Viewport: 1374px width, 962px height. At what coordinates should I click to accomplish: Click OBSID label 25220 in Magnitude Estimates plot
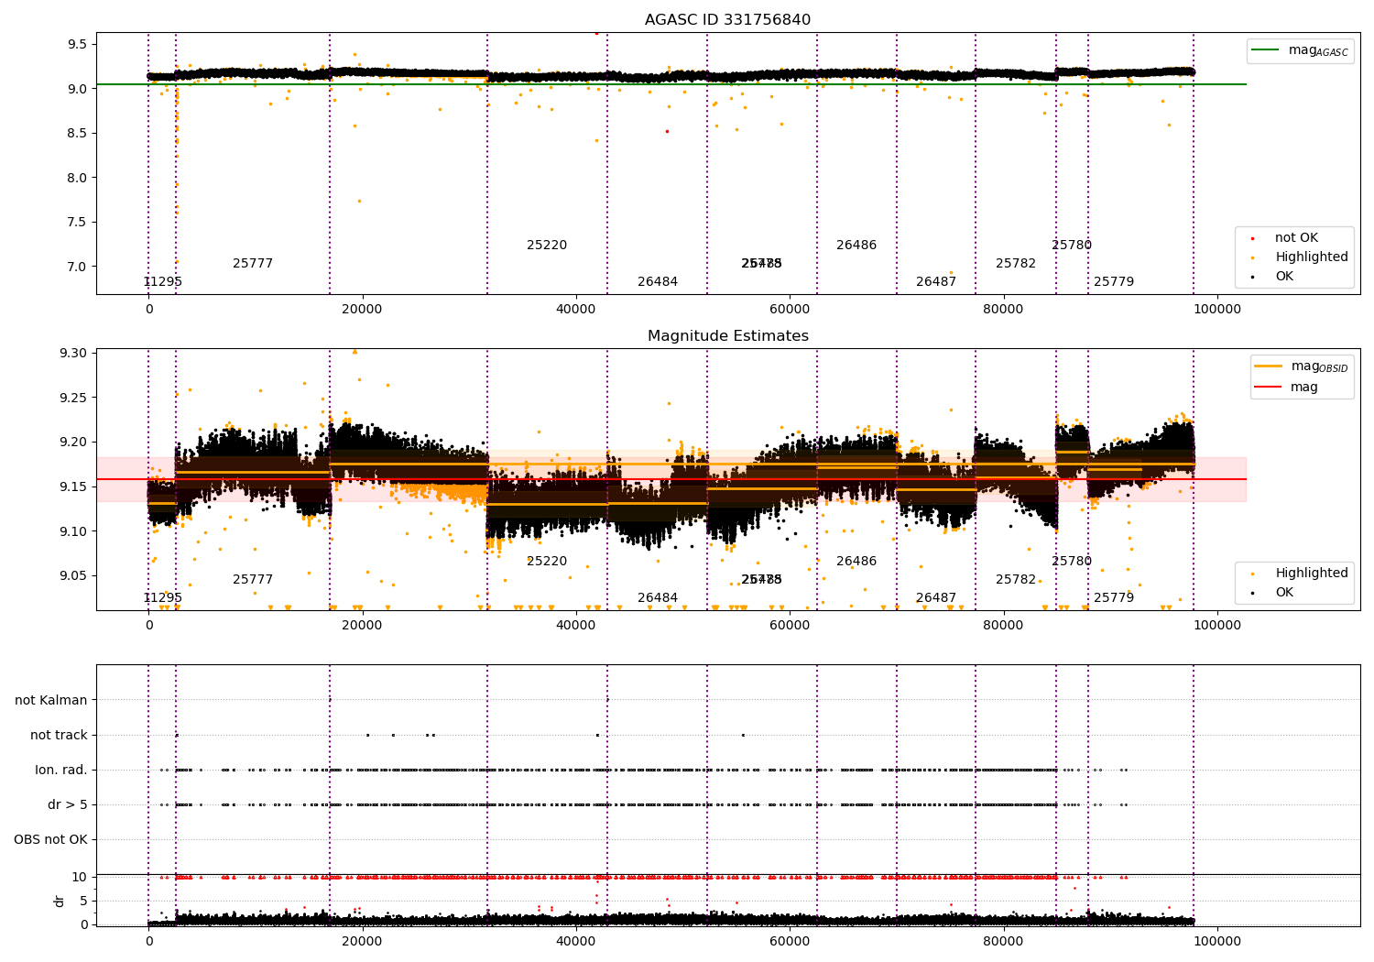tap(547, 562)
